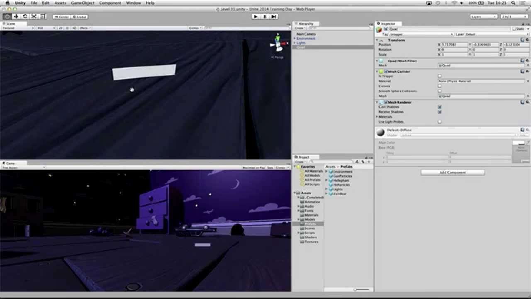Toggle pivot Center mode button
Screen dimensions: 531x299
61,17
